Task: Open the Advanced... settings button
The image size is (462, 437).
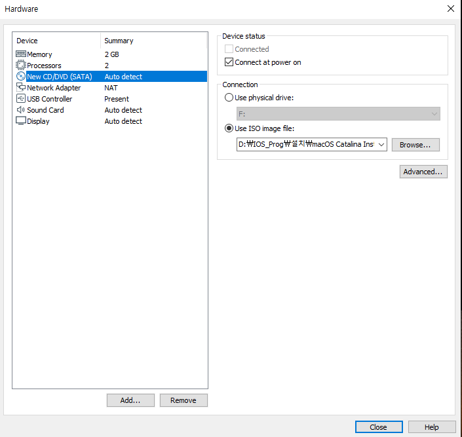Action: click(x=423, y=172)
